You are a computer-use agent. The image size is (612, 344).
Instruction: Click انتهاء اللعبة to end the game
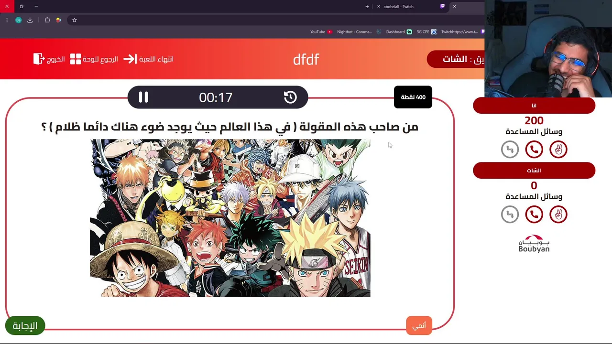pyautogui.click(x=148, y=59)
